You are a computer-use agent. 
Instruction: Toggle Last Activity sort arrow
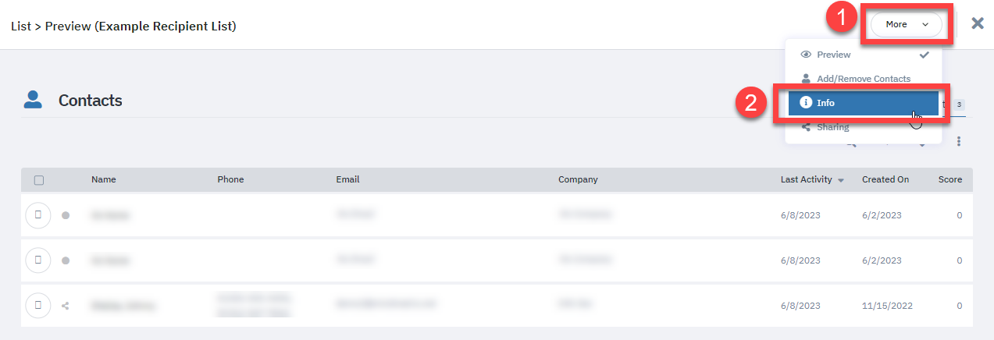click(841, 180)
